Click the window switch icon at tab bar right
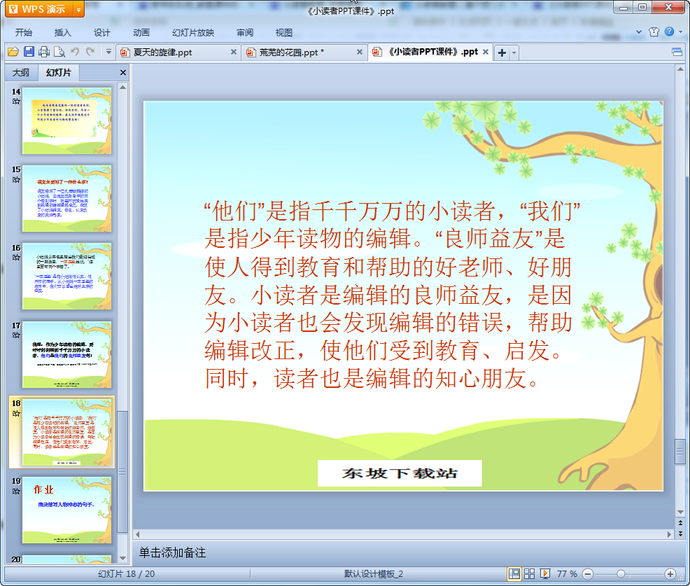Image resolution: width=690 pixels, height=586 pixels. pyautogui.click(x=677, y=53)
